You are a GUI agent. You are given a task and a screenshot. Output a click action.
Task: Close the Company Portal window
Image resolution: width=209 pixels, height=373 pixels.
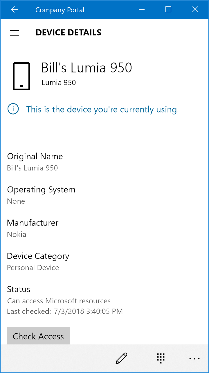(195, 10)
